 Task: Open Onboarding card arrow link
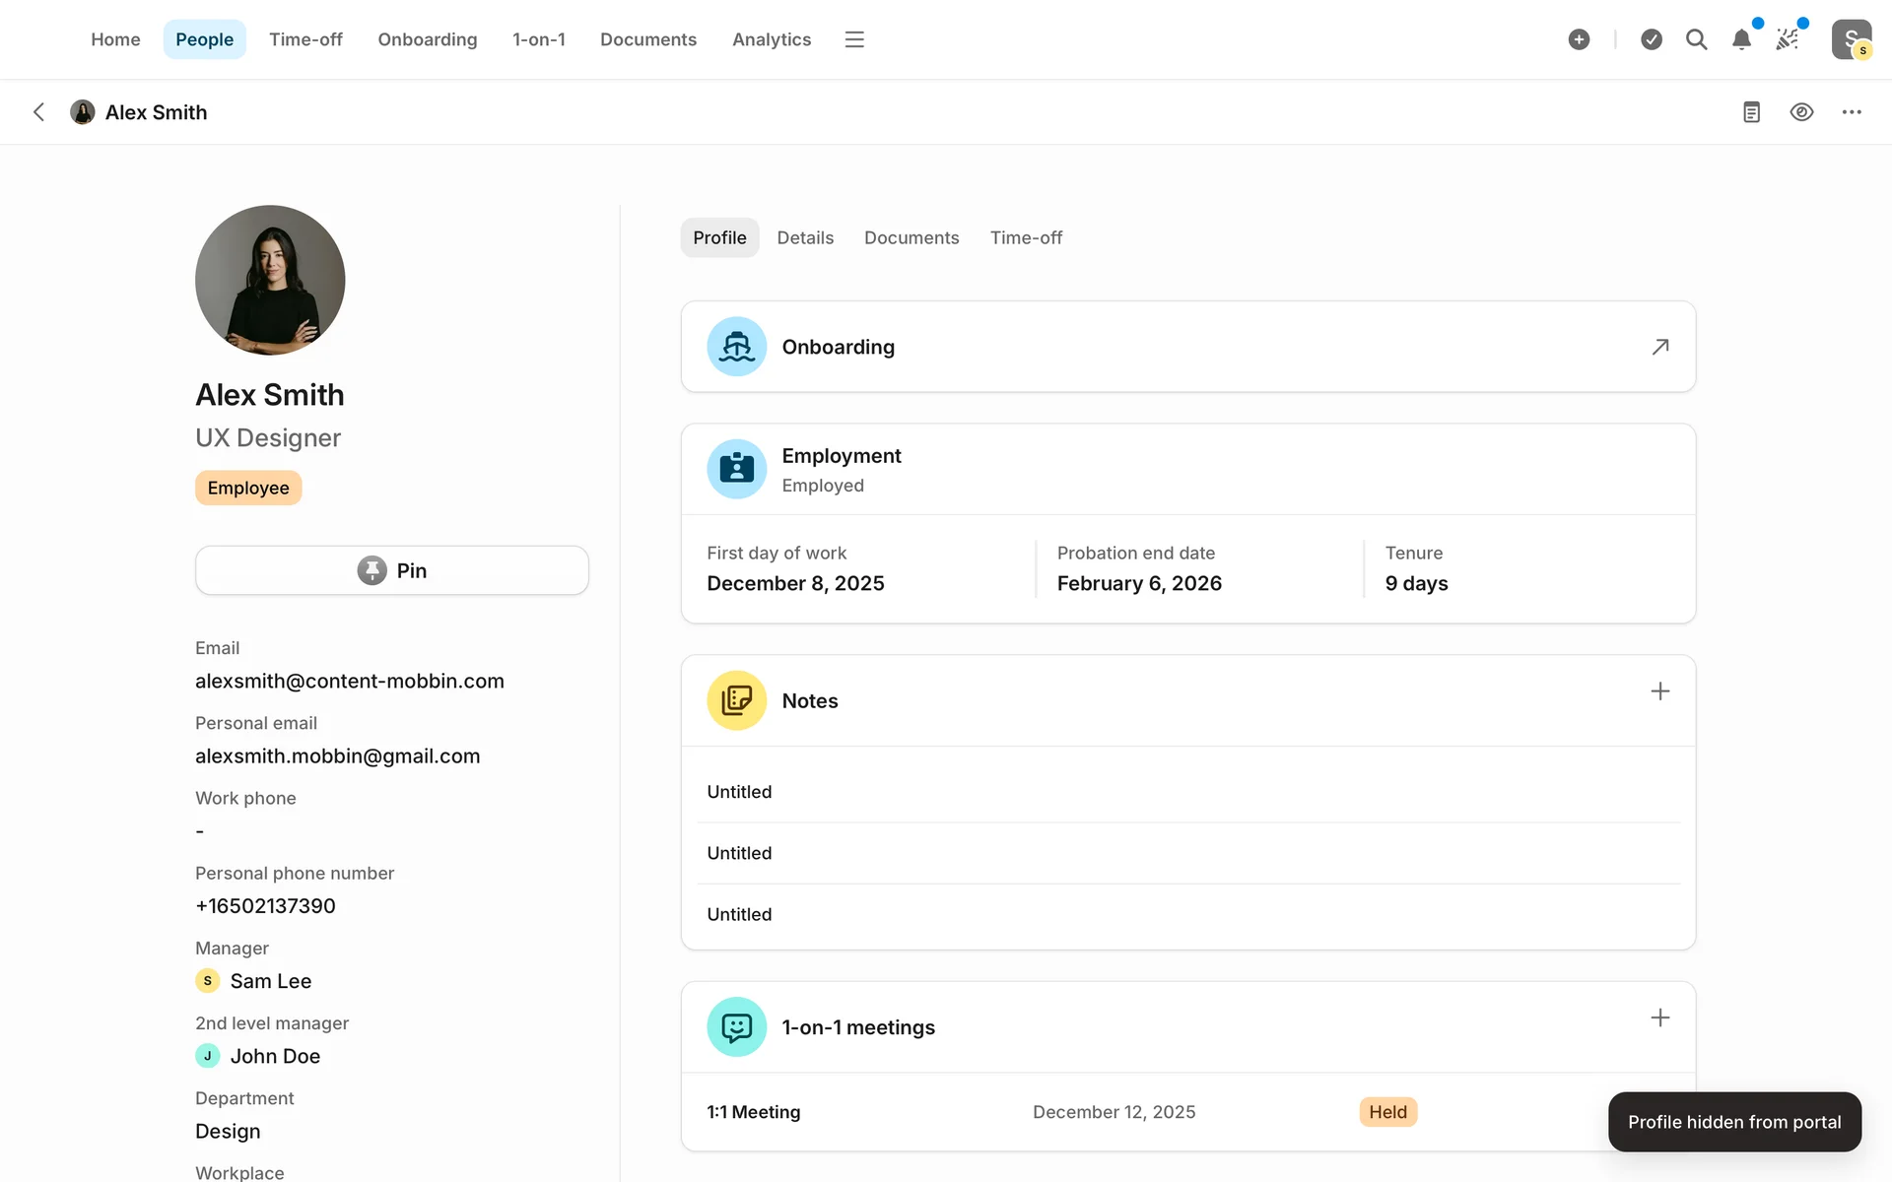tap(1660, 347)
